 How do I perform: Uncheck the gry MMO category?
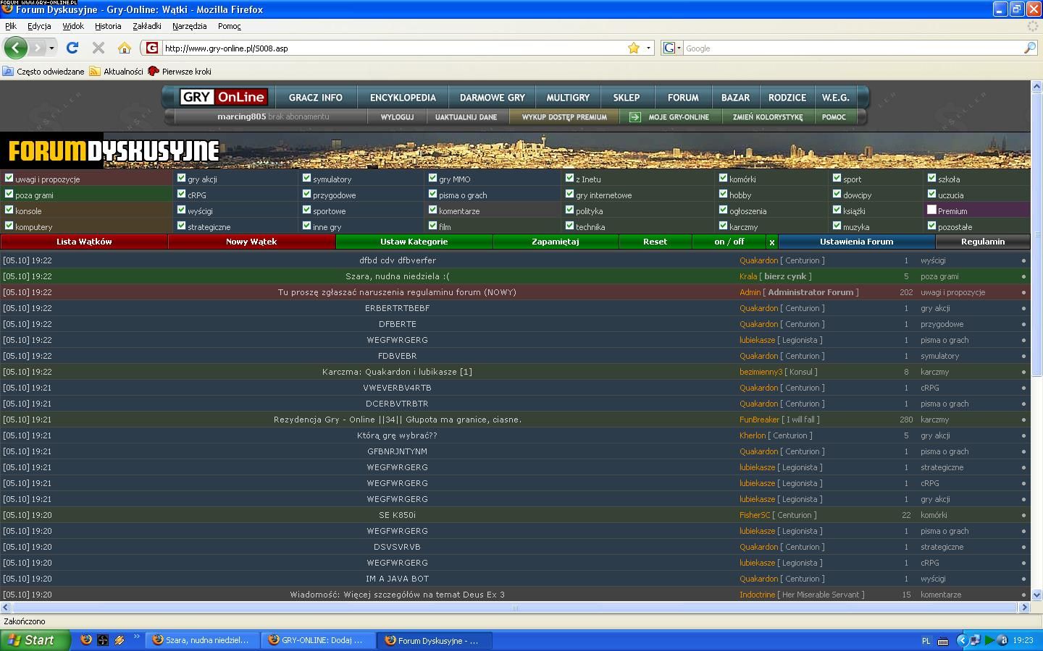point(432,178)
